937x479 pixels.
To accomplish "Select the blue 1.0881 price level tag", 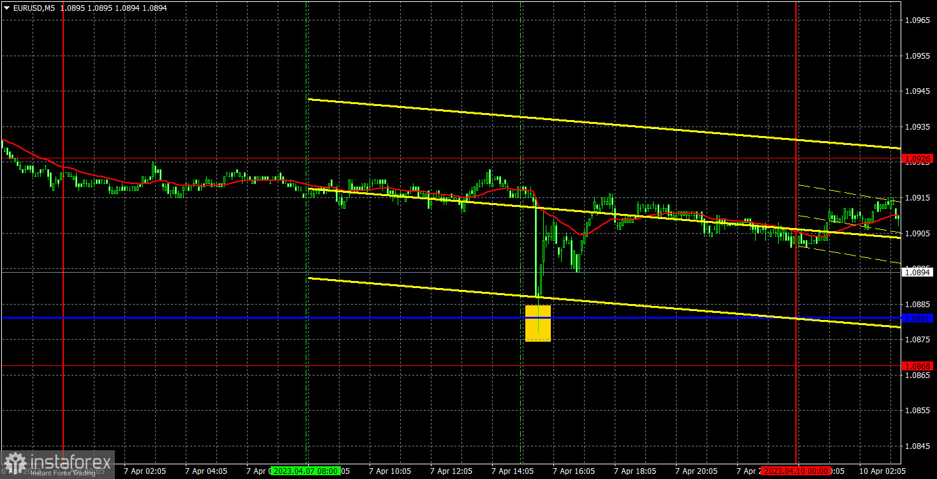I will point(918,317).
